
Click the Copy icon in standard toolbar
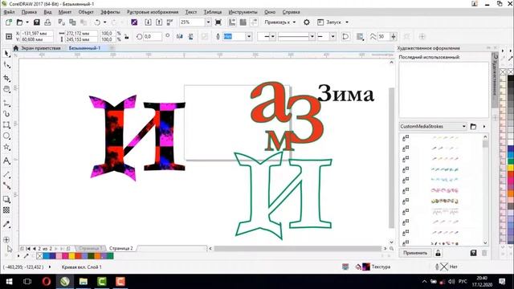[72, 22]
